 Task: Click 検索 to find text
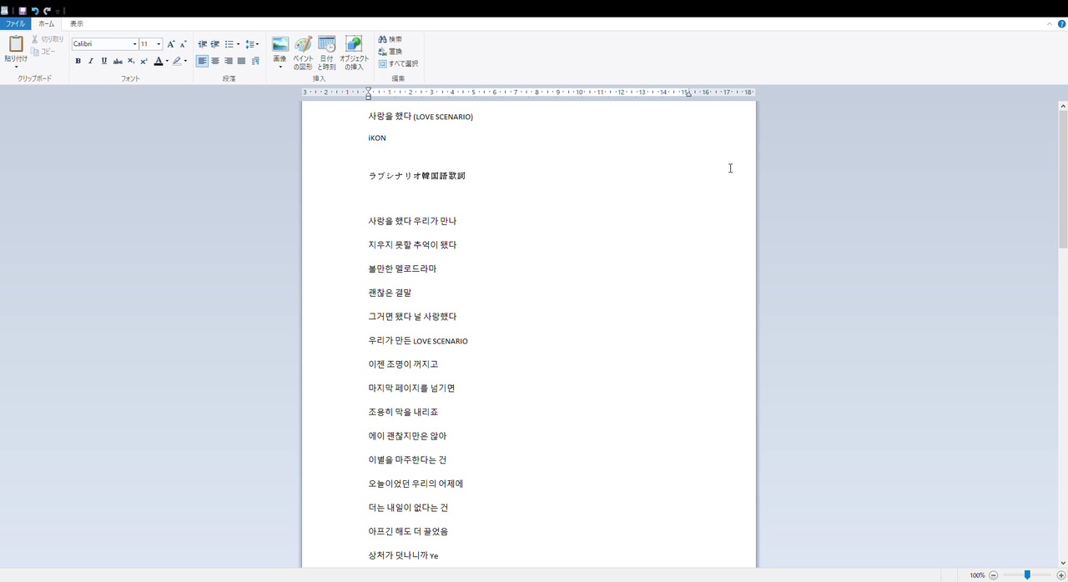pos(390,39)
